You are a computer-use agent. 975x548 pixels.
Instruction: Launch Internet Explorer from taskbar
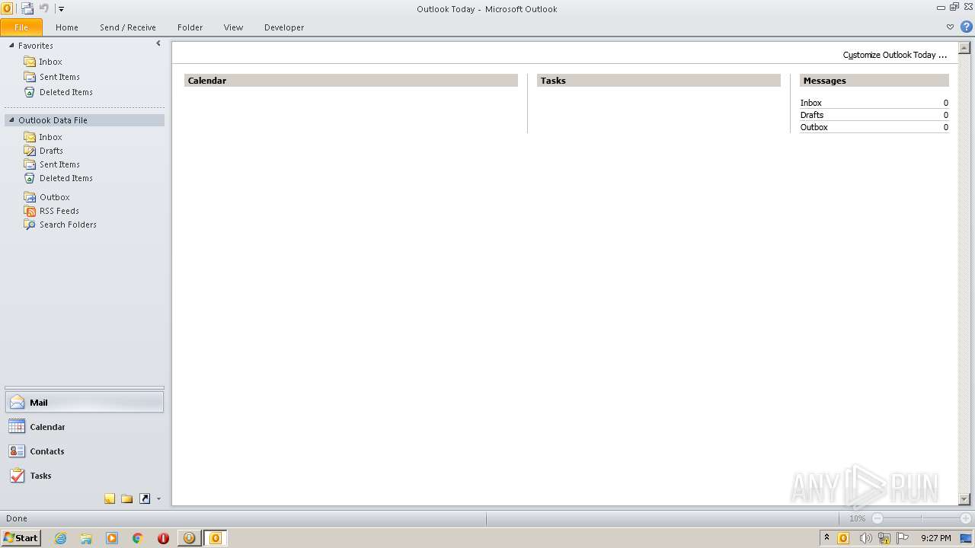60,538
